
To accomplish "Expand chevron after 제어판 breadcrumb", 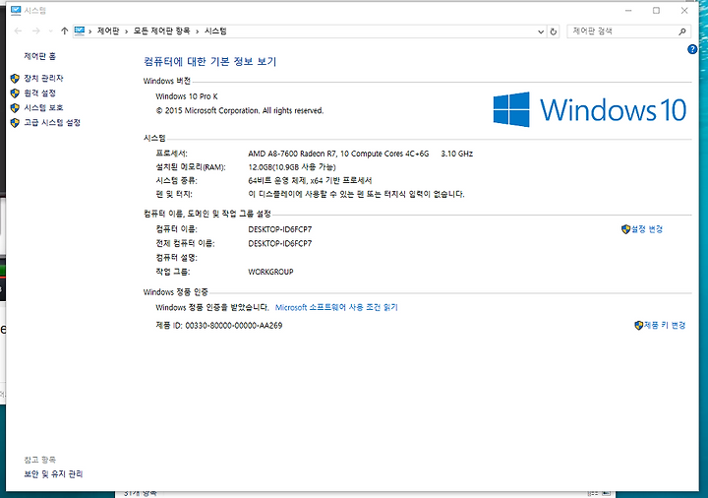I will point(127,31).
